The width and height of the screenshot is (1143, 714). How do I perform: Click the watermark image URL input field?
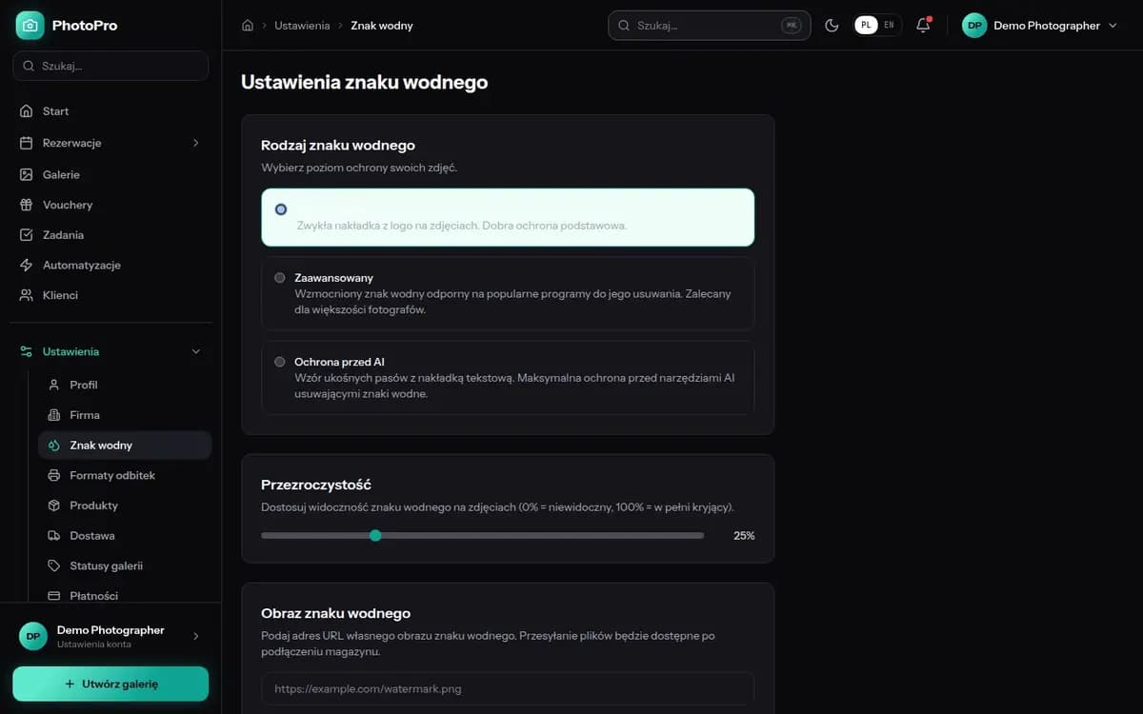508,688
